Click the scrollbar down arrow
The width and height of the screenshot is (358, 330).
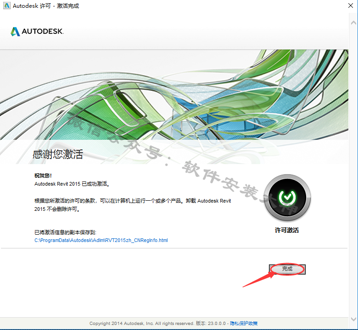[353, 319]
